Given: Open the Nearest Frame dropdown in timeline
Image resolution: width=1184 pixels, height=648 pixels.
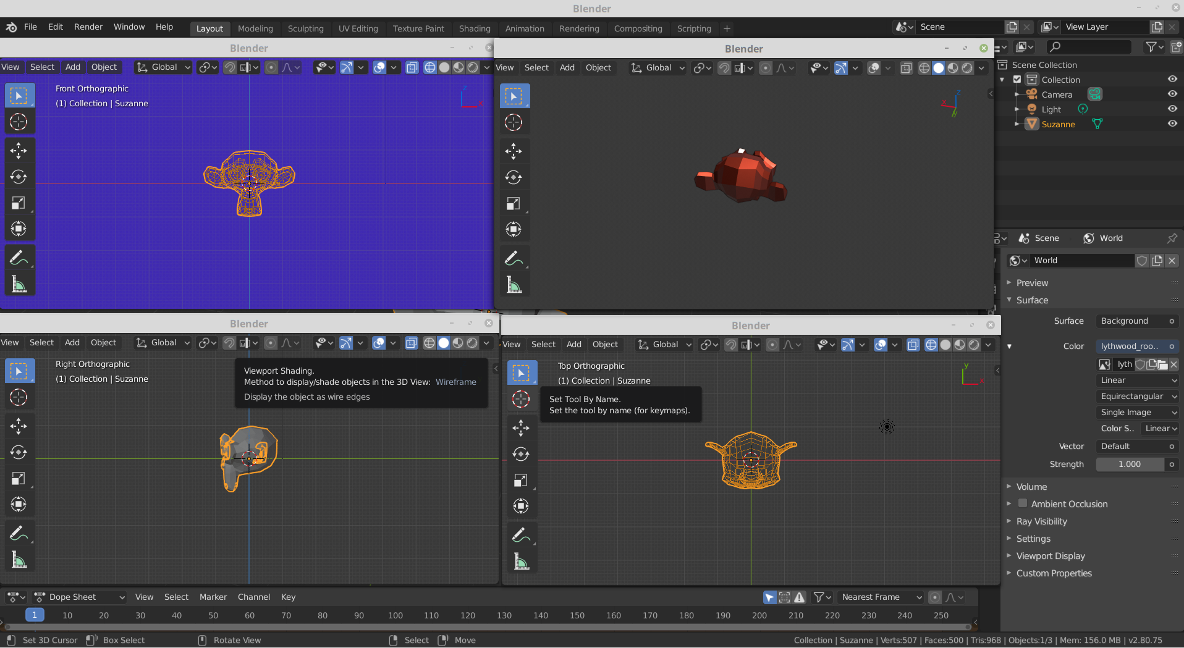Looking at the screenshot, I should pyautogui.click(x=881, y=597).
